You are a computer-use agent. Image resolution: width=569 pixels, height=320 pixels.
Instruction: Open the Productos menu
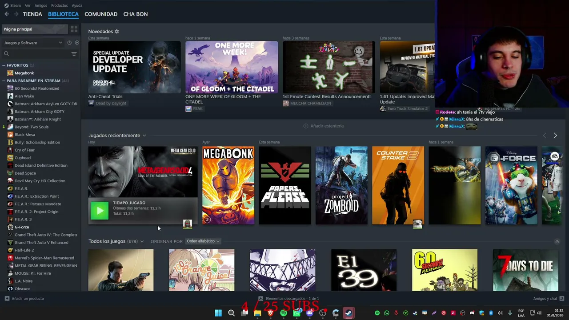click(60, 5)
